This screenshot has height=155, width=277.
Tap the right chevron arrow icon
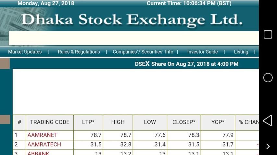[268, 146]
